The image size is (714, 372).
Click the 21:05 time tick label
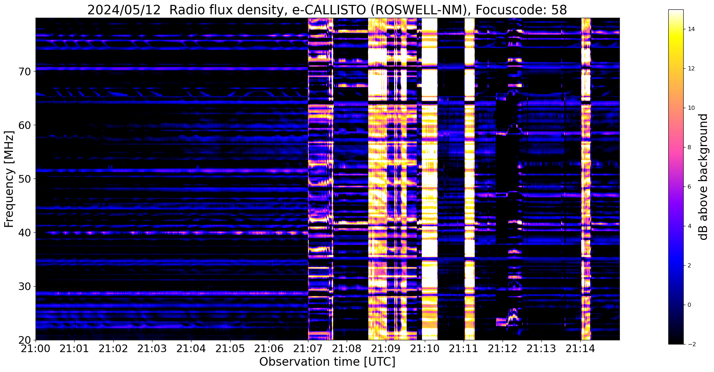tap(230, 348)
